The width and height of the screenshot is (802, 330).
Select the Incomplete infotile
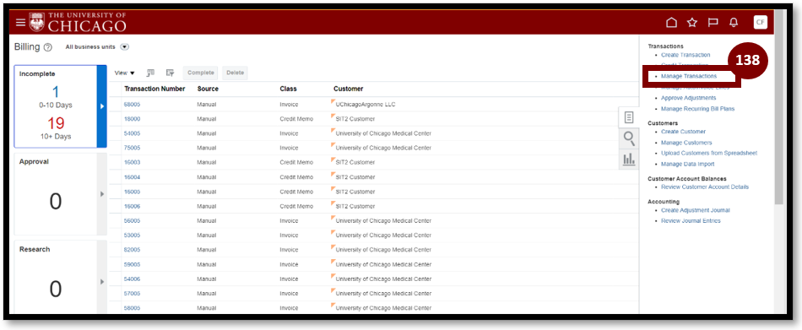point(55,106)
